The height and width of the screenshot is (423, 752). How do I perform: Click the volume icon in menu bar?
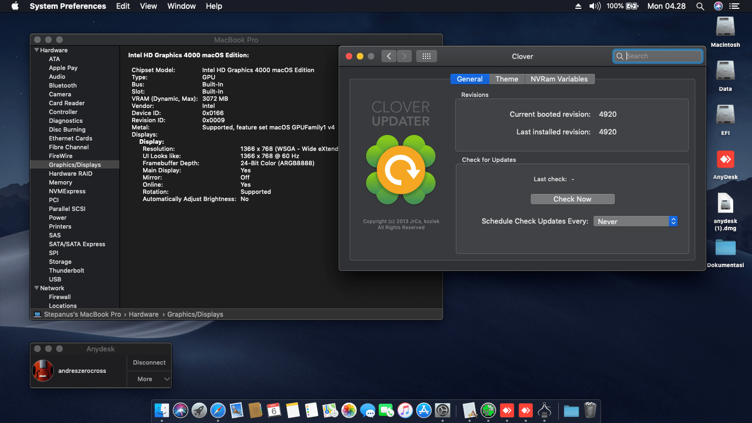(x=595, y=6)
